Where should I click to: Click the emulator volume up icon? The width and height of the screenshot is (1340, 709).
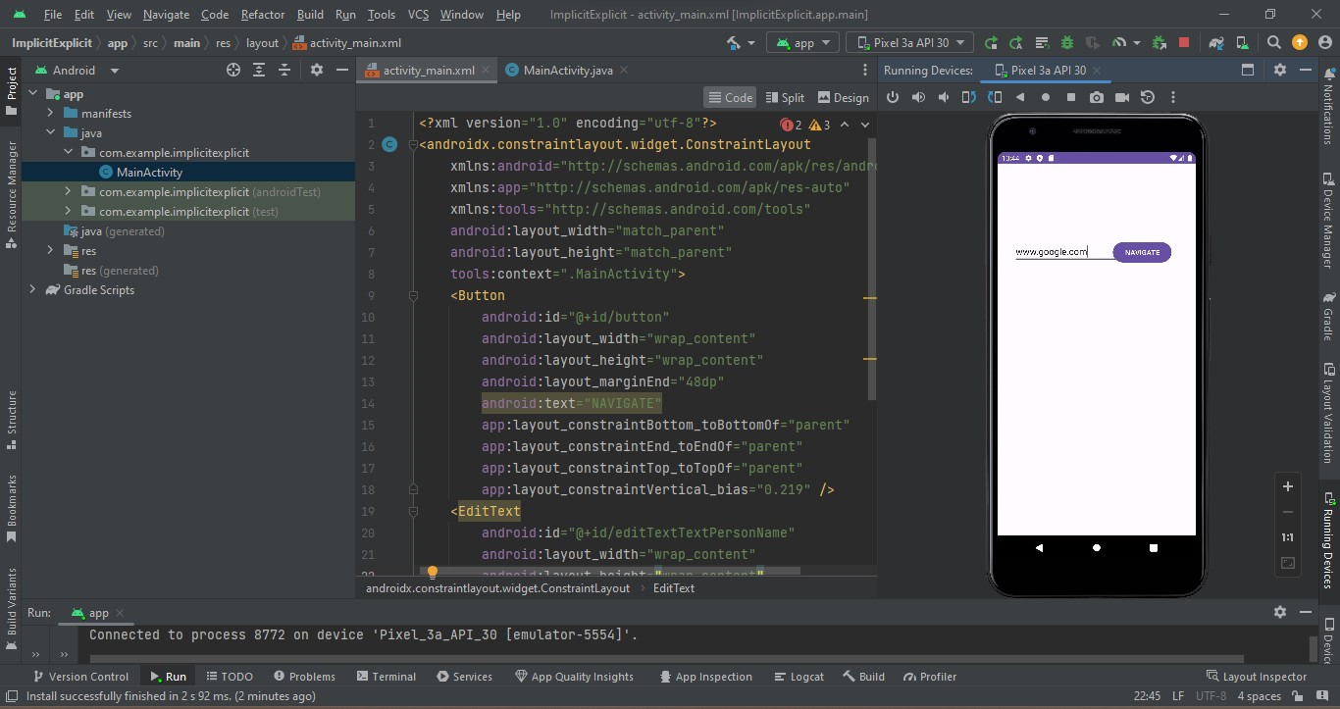point(918,97)
